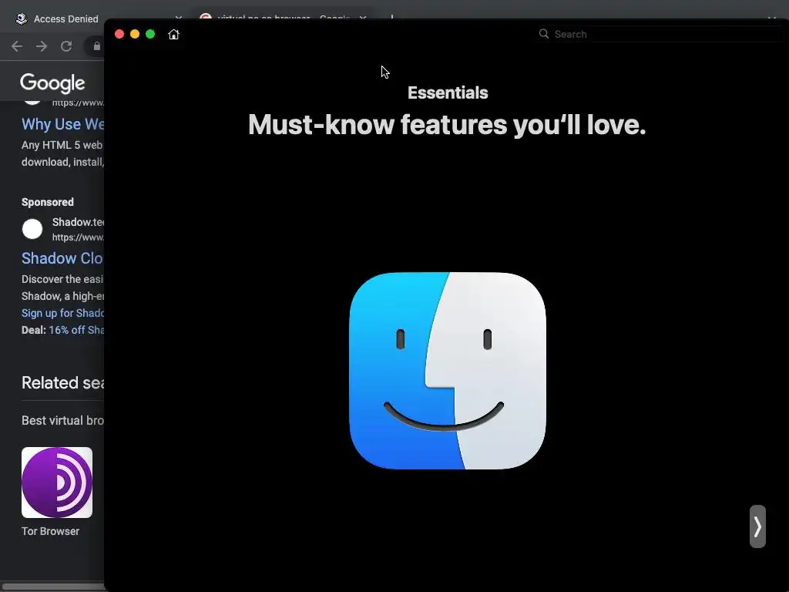
Task: Click "Sign up for Shado..." link
Action: pos(62,313)
